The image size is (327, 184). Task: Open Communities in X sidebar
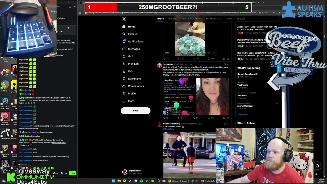[x=133, y=86]
